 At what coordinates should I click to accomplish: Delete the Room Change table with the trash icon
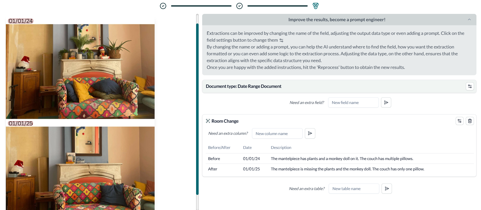tap(470, 121)
